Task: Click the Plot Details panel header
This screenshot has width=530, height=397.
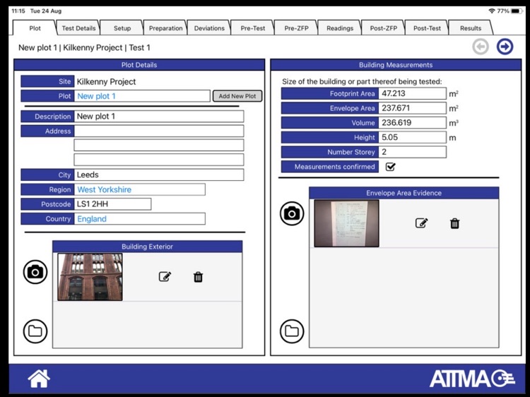Action: click(139, 65)
